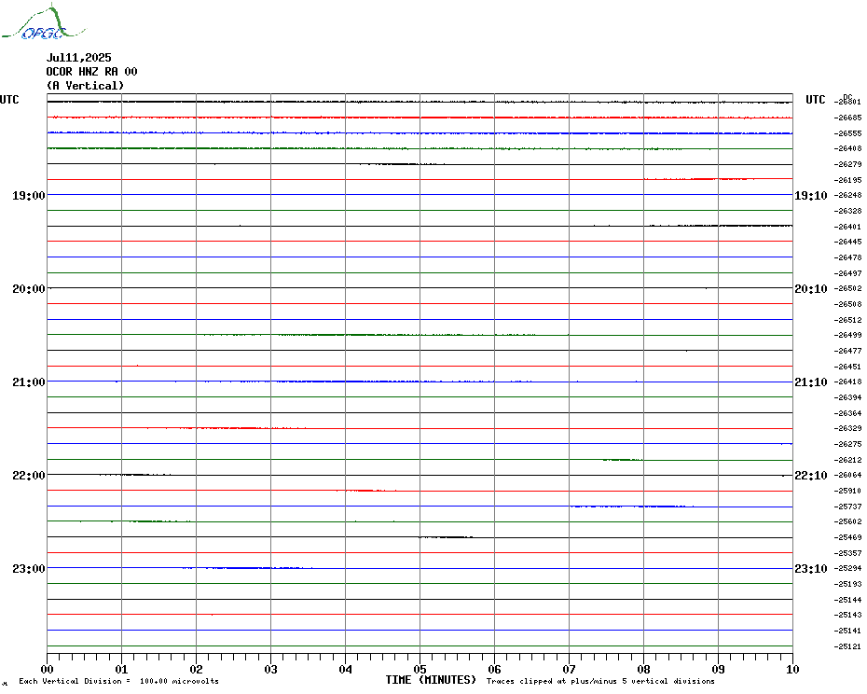Click the left 23:00 time label
The height and width of the screenshot is (694, 867).
(29, 568)
